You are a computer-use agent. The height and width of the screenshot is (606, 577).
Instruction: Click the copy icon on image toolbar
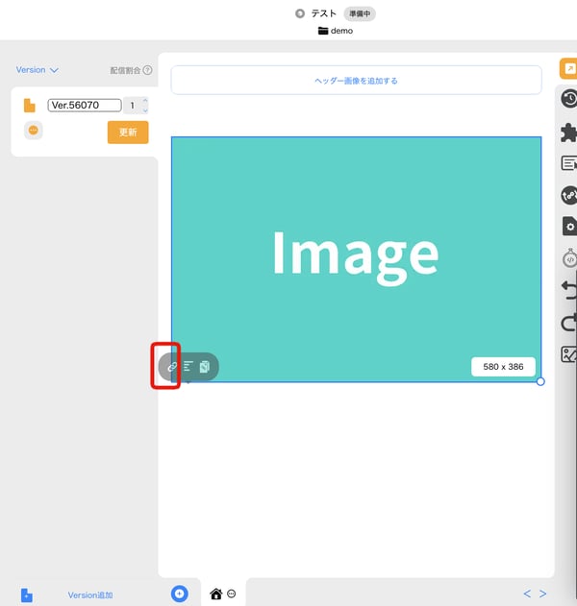click(x=204, y=367)
